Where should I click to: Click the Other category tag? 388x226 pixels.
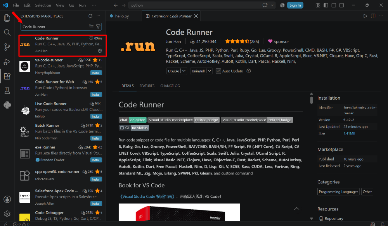tap(367, 191)
